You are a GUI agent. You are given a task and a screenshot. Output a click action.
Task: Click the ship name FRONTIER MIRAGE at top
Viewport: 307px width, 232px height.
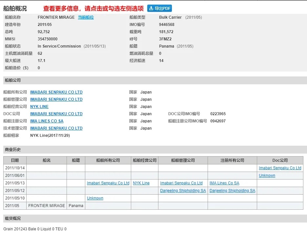[x=56, y=17]
